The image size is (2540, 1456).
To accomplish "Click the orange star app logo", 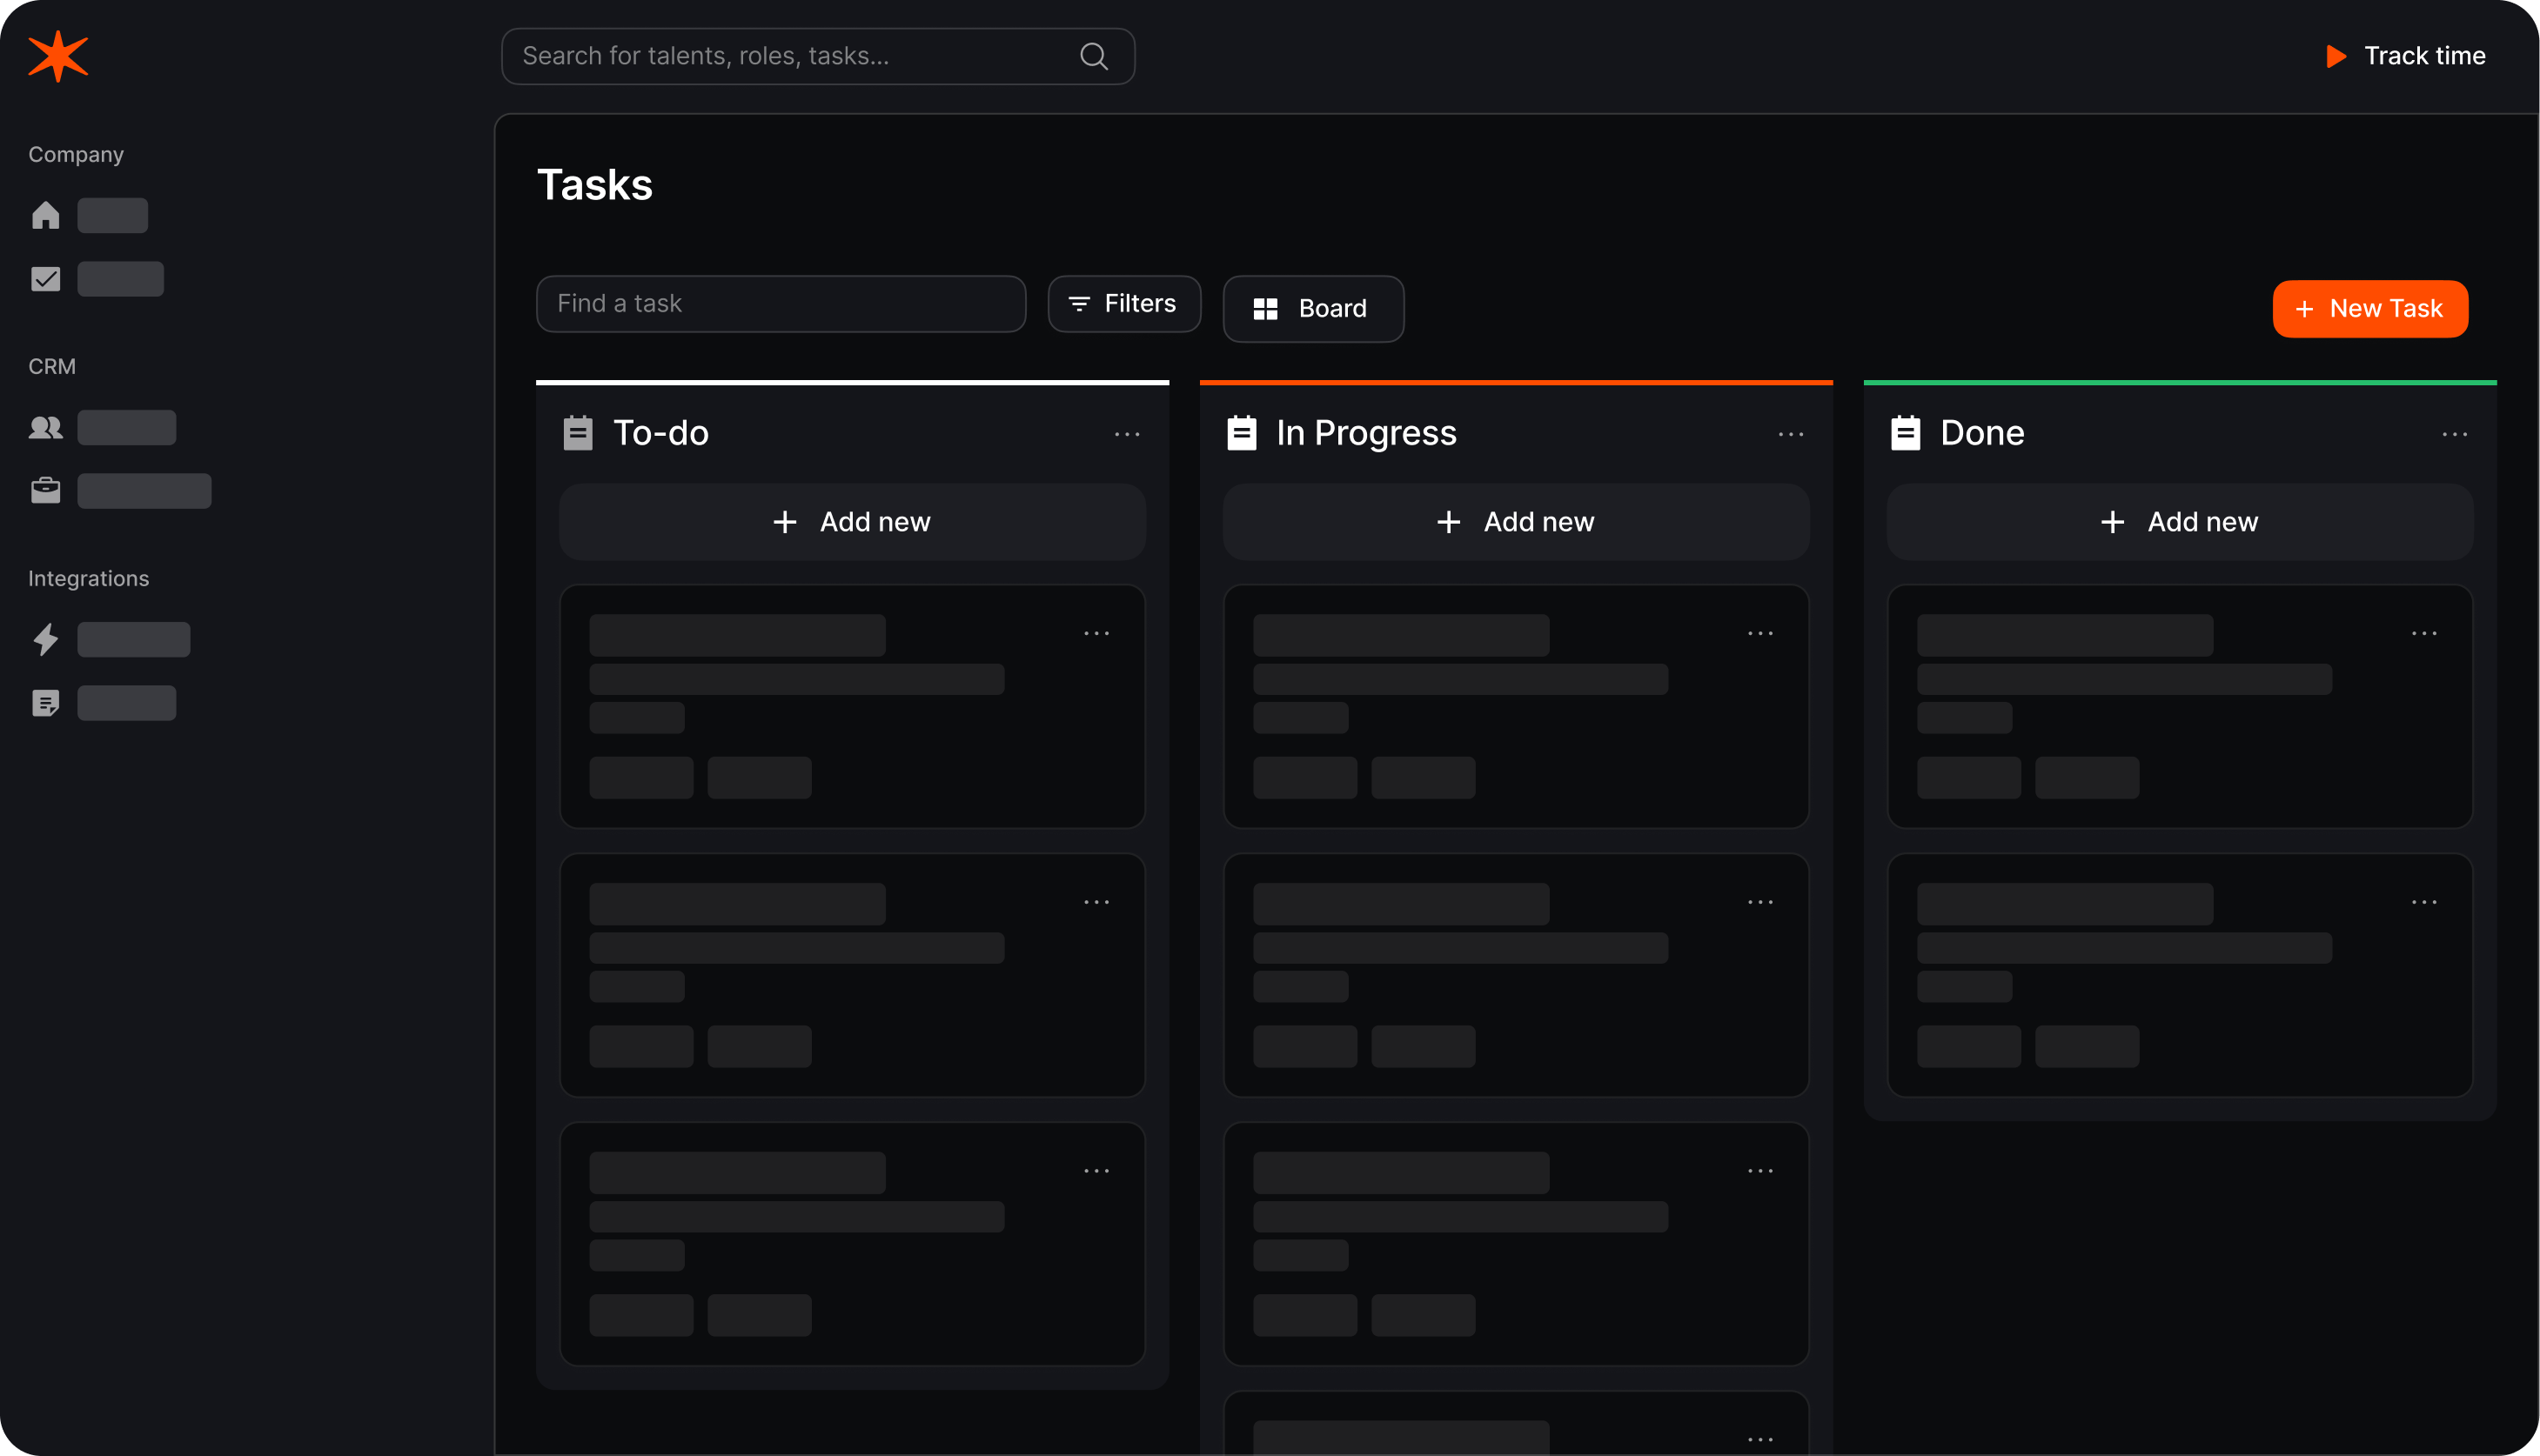I will (58, 56).
